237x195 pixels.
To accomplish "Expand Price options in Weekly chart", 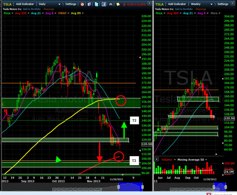I will click(x=165, y=13).
